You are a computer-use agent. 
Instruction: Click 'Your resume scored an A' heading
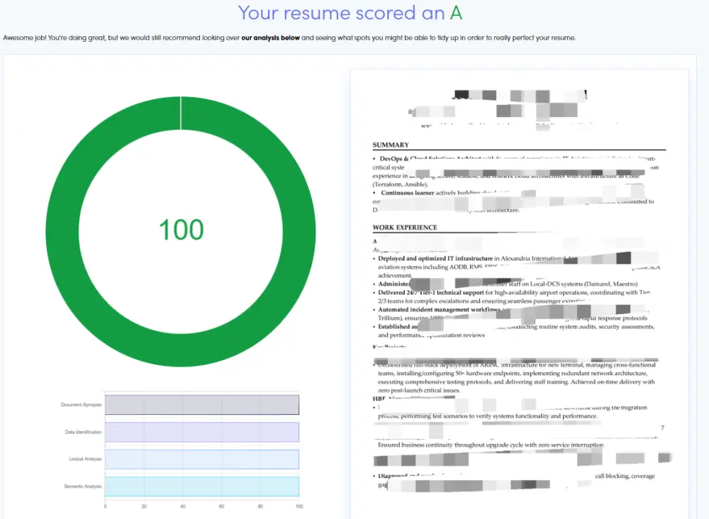[350, 13]
